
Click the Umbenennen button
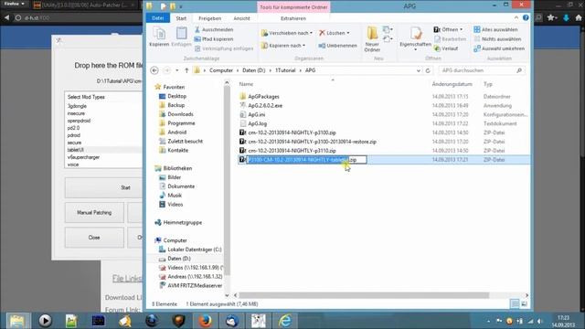pyautogui.click(x=337, y=46)
